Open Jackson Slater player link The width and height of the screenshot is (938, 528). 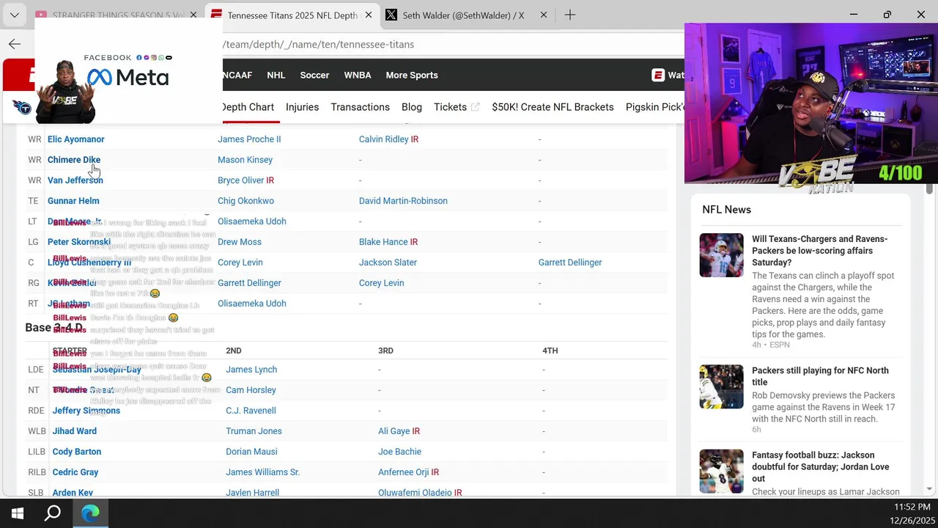(x=388, y=263)
